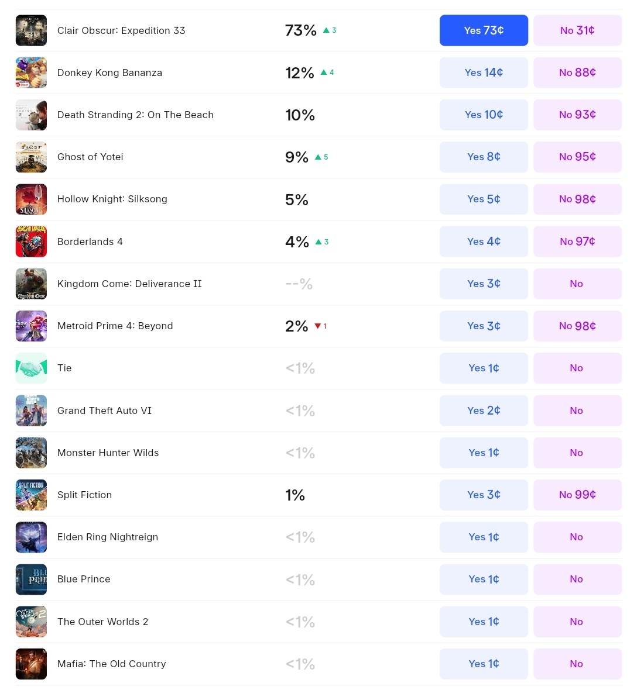Click the Clair Obscur: Expedition 33 thumbnail

pos(31,30)
